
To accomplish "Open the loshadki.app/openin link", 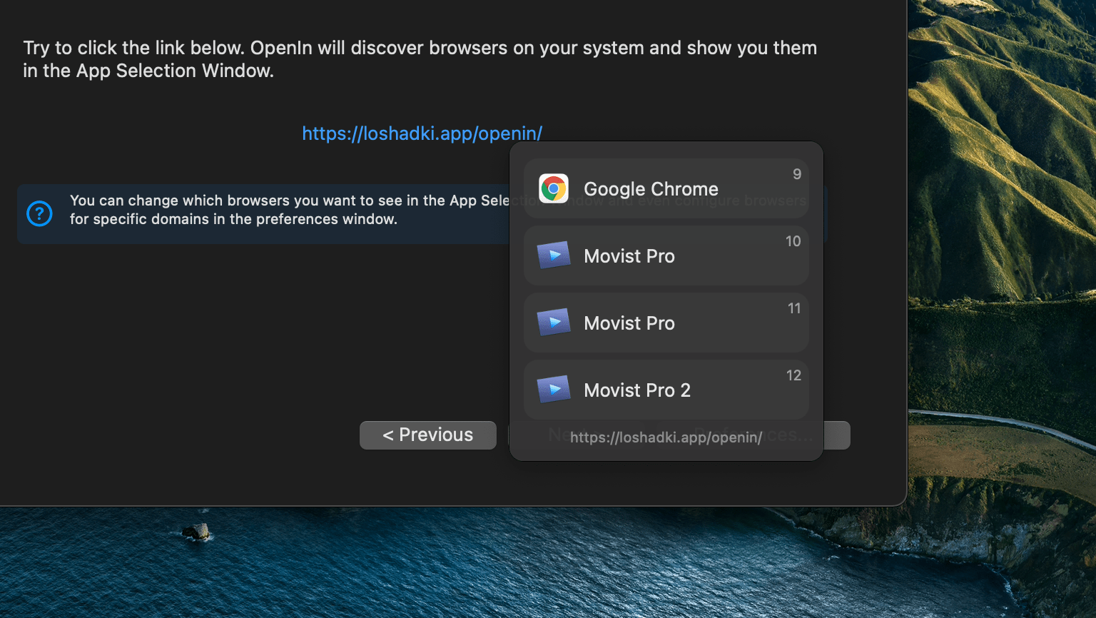I will click(422, 133).
